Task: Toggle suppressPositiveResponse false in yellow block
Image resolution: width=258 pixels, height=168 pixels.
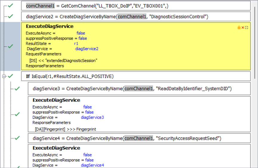Action: coord(83,38)
